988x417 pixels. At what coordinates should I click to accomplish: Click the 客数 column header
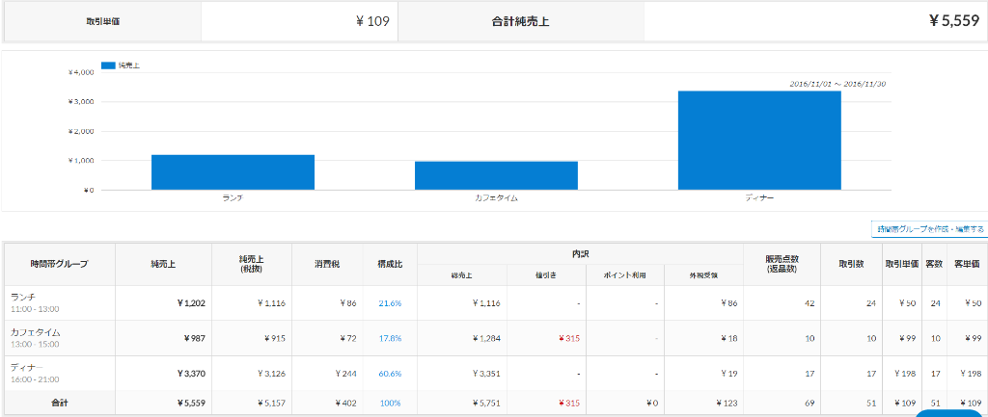click(x=934, y=264)
